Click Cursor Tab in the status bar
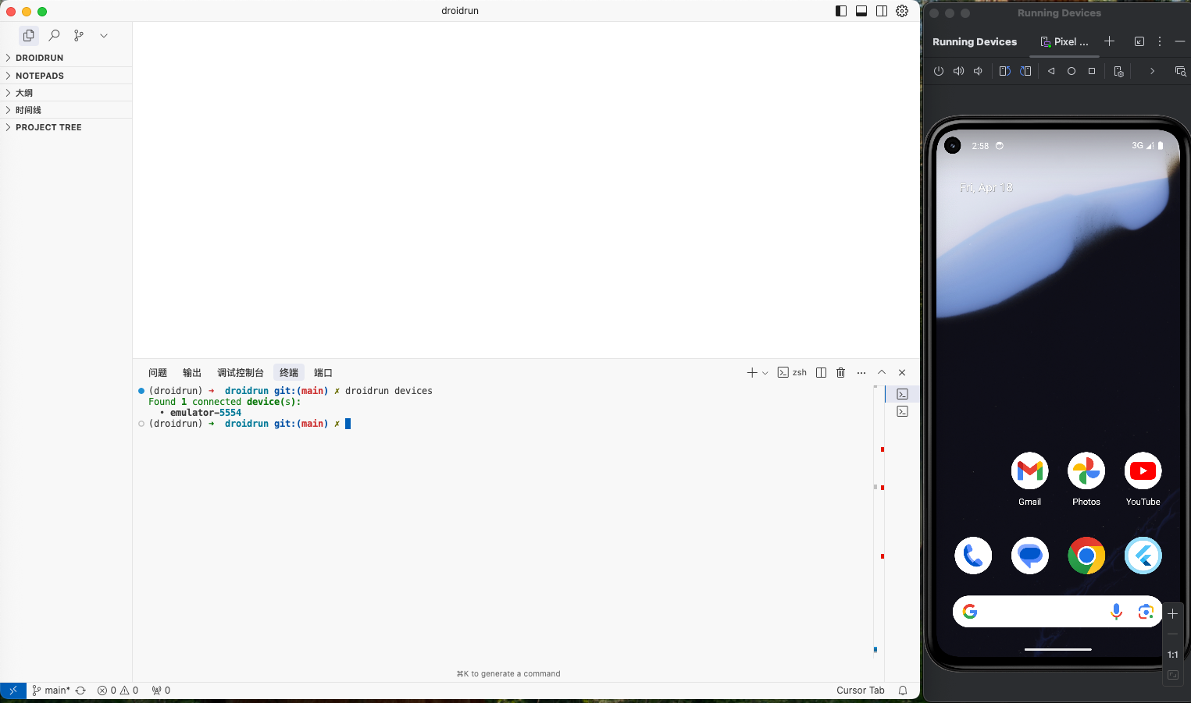 click(x=860, y=691)
